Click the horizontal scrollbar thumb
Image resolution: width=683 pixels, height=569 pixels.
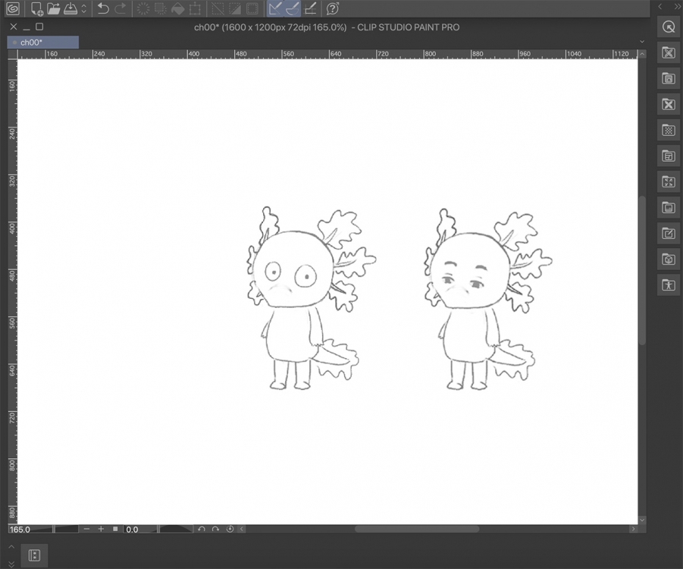pos(417,529)
